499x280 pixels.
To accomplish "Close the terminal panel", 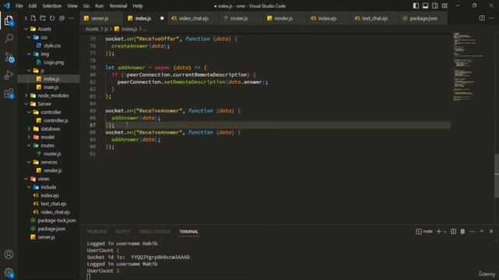I will click(x=491, y=232).
